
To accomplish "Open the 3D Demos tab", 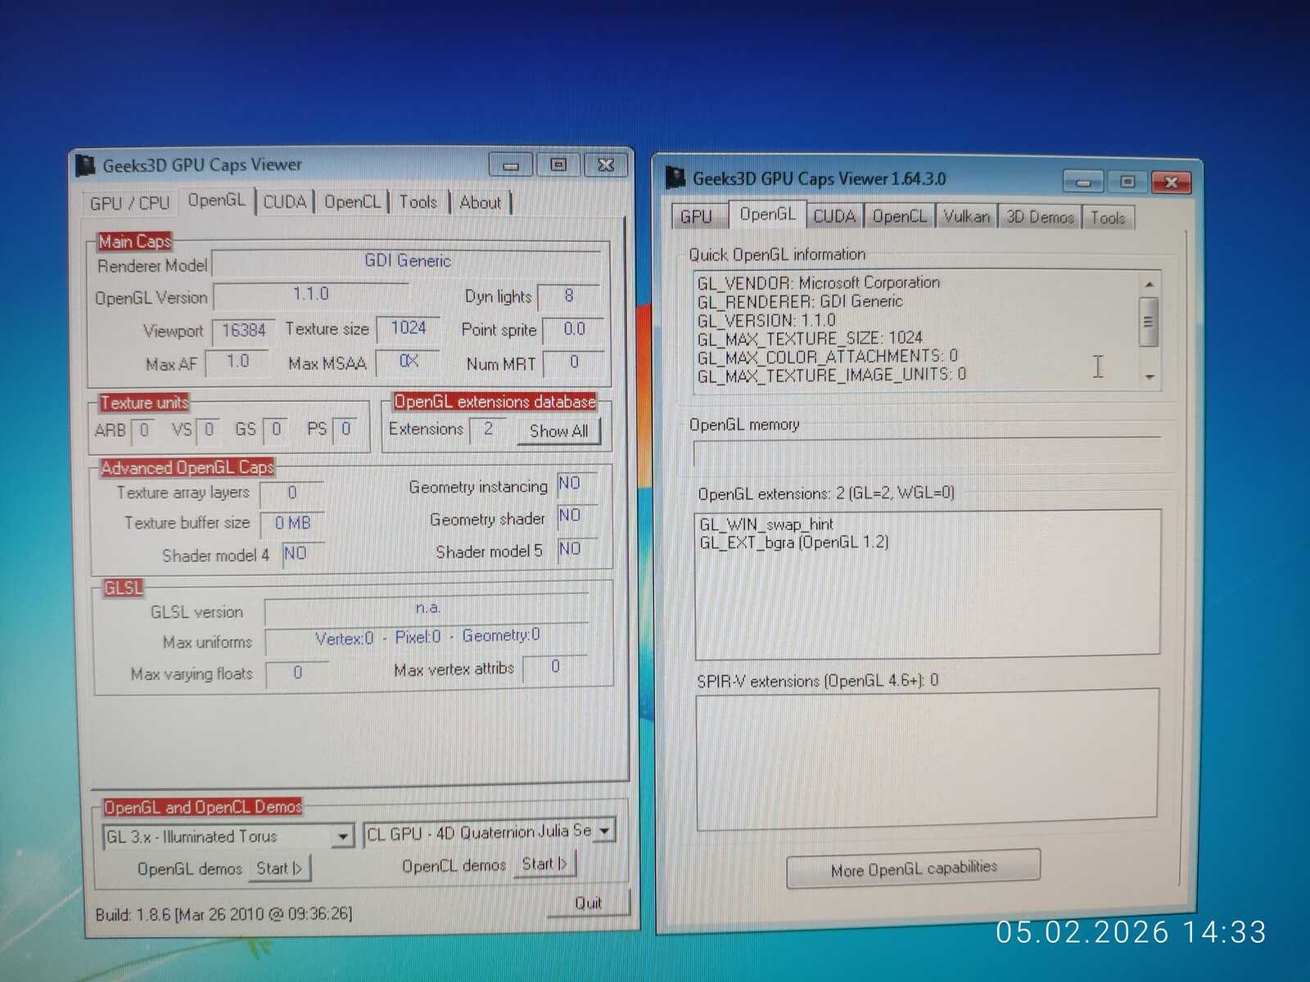I will pos(1040,217).
